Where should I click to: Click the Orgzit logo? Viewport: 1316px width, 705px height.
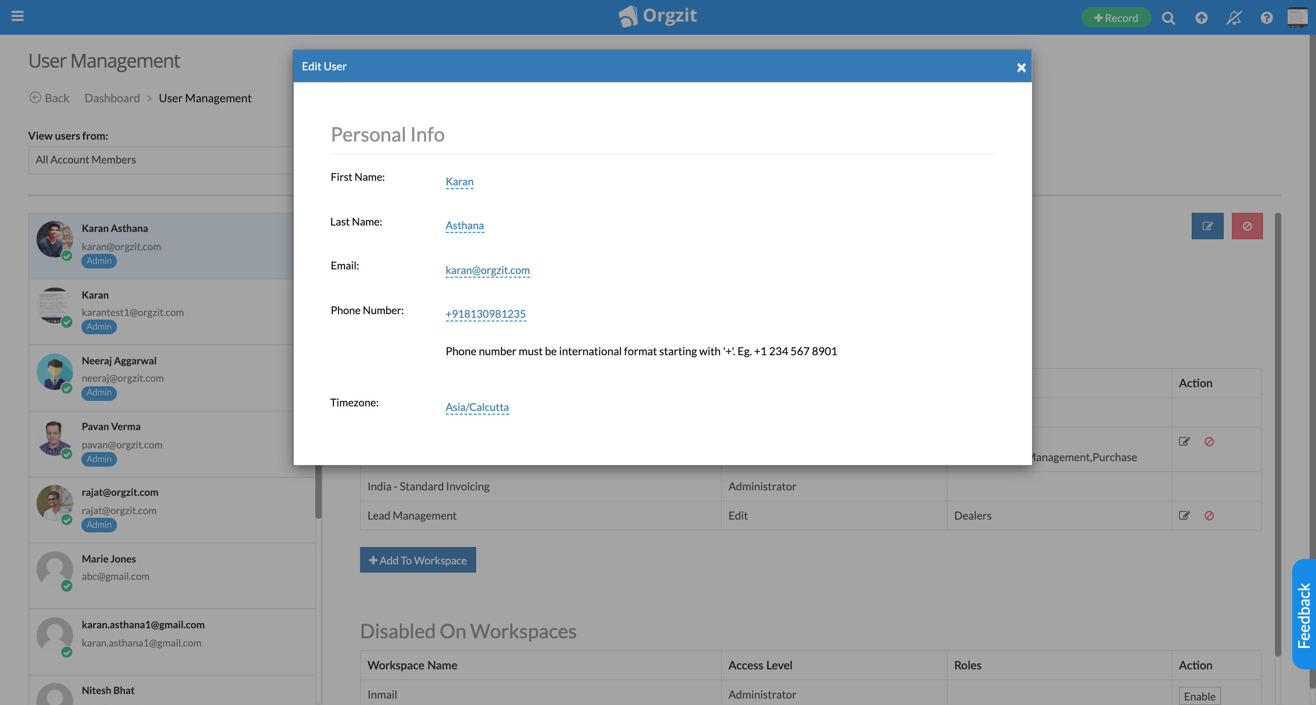pyautogui.click(x=658, y=16)
